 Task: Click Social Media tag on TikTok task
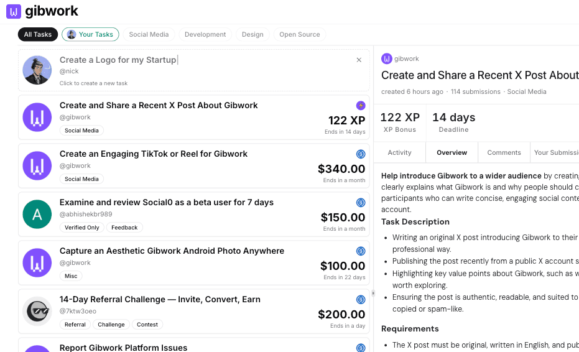click(x=81, y=178)
